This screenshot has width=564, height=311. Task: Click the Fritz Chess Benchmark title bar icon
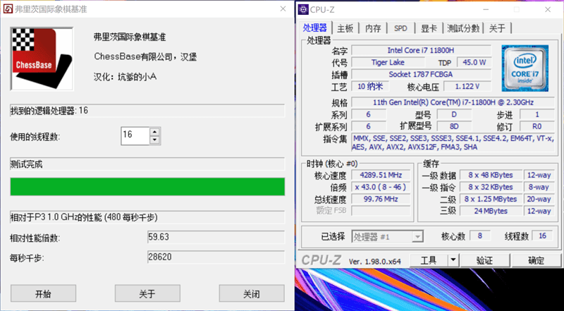[8, 9]
